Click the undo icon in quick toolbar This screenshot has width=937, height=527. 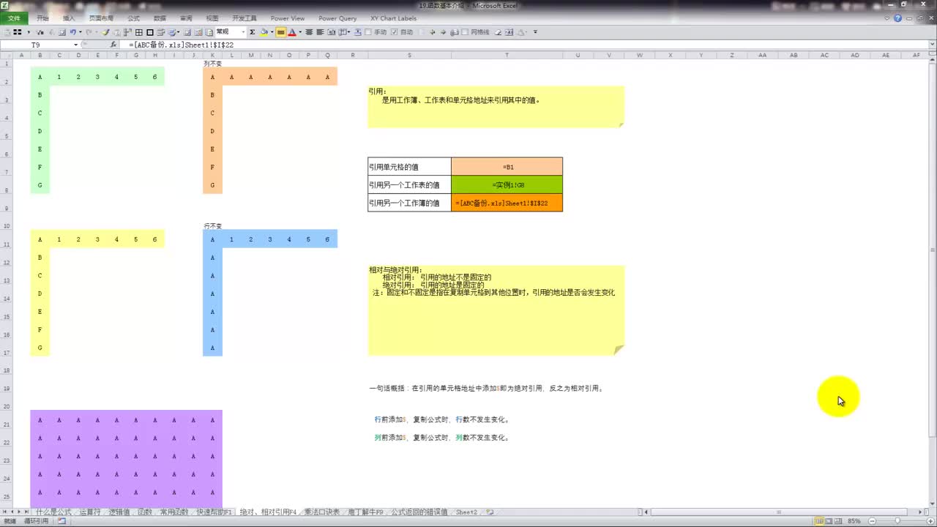click(x=72, y=32)
